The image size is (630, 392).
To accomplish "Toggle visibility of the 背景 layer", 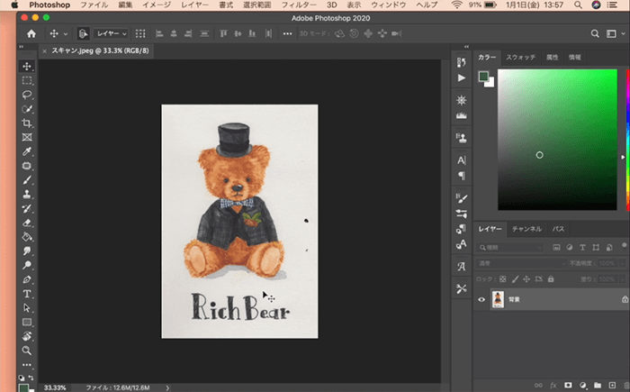I will pos(481,299).
